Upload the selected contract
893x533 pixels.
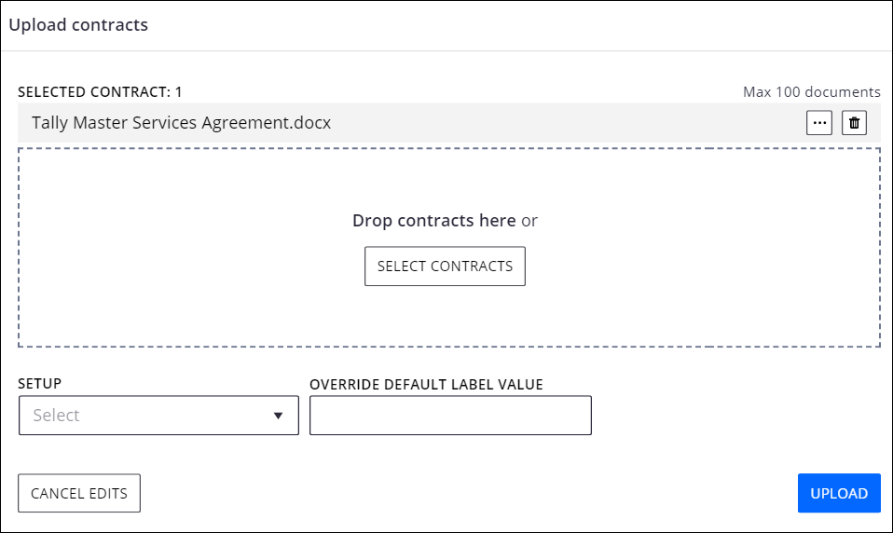click(x=839, y=493)
